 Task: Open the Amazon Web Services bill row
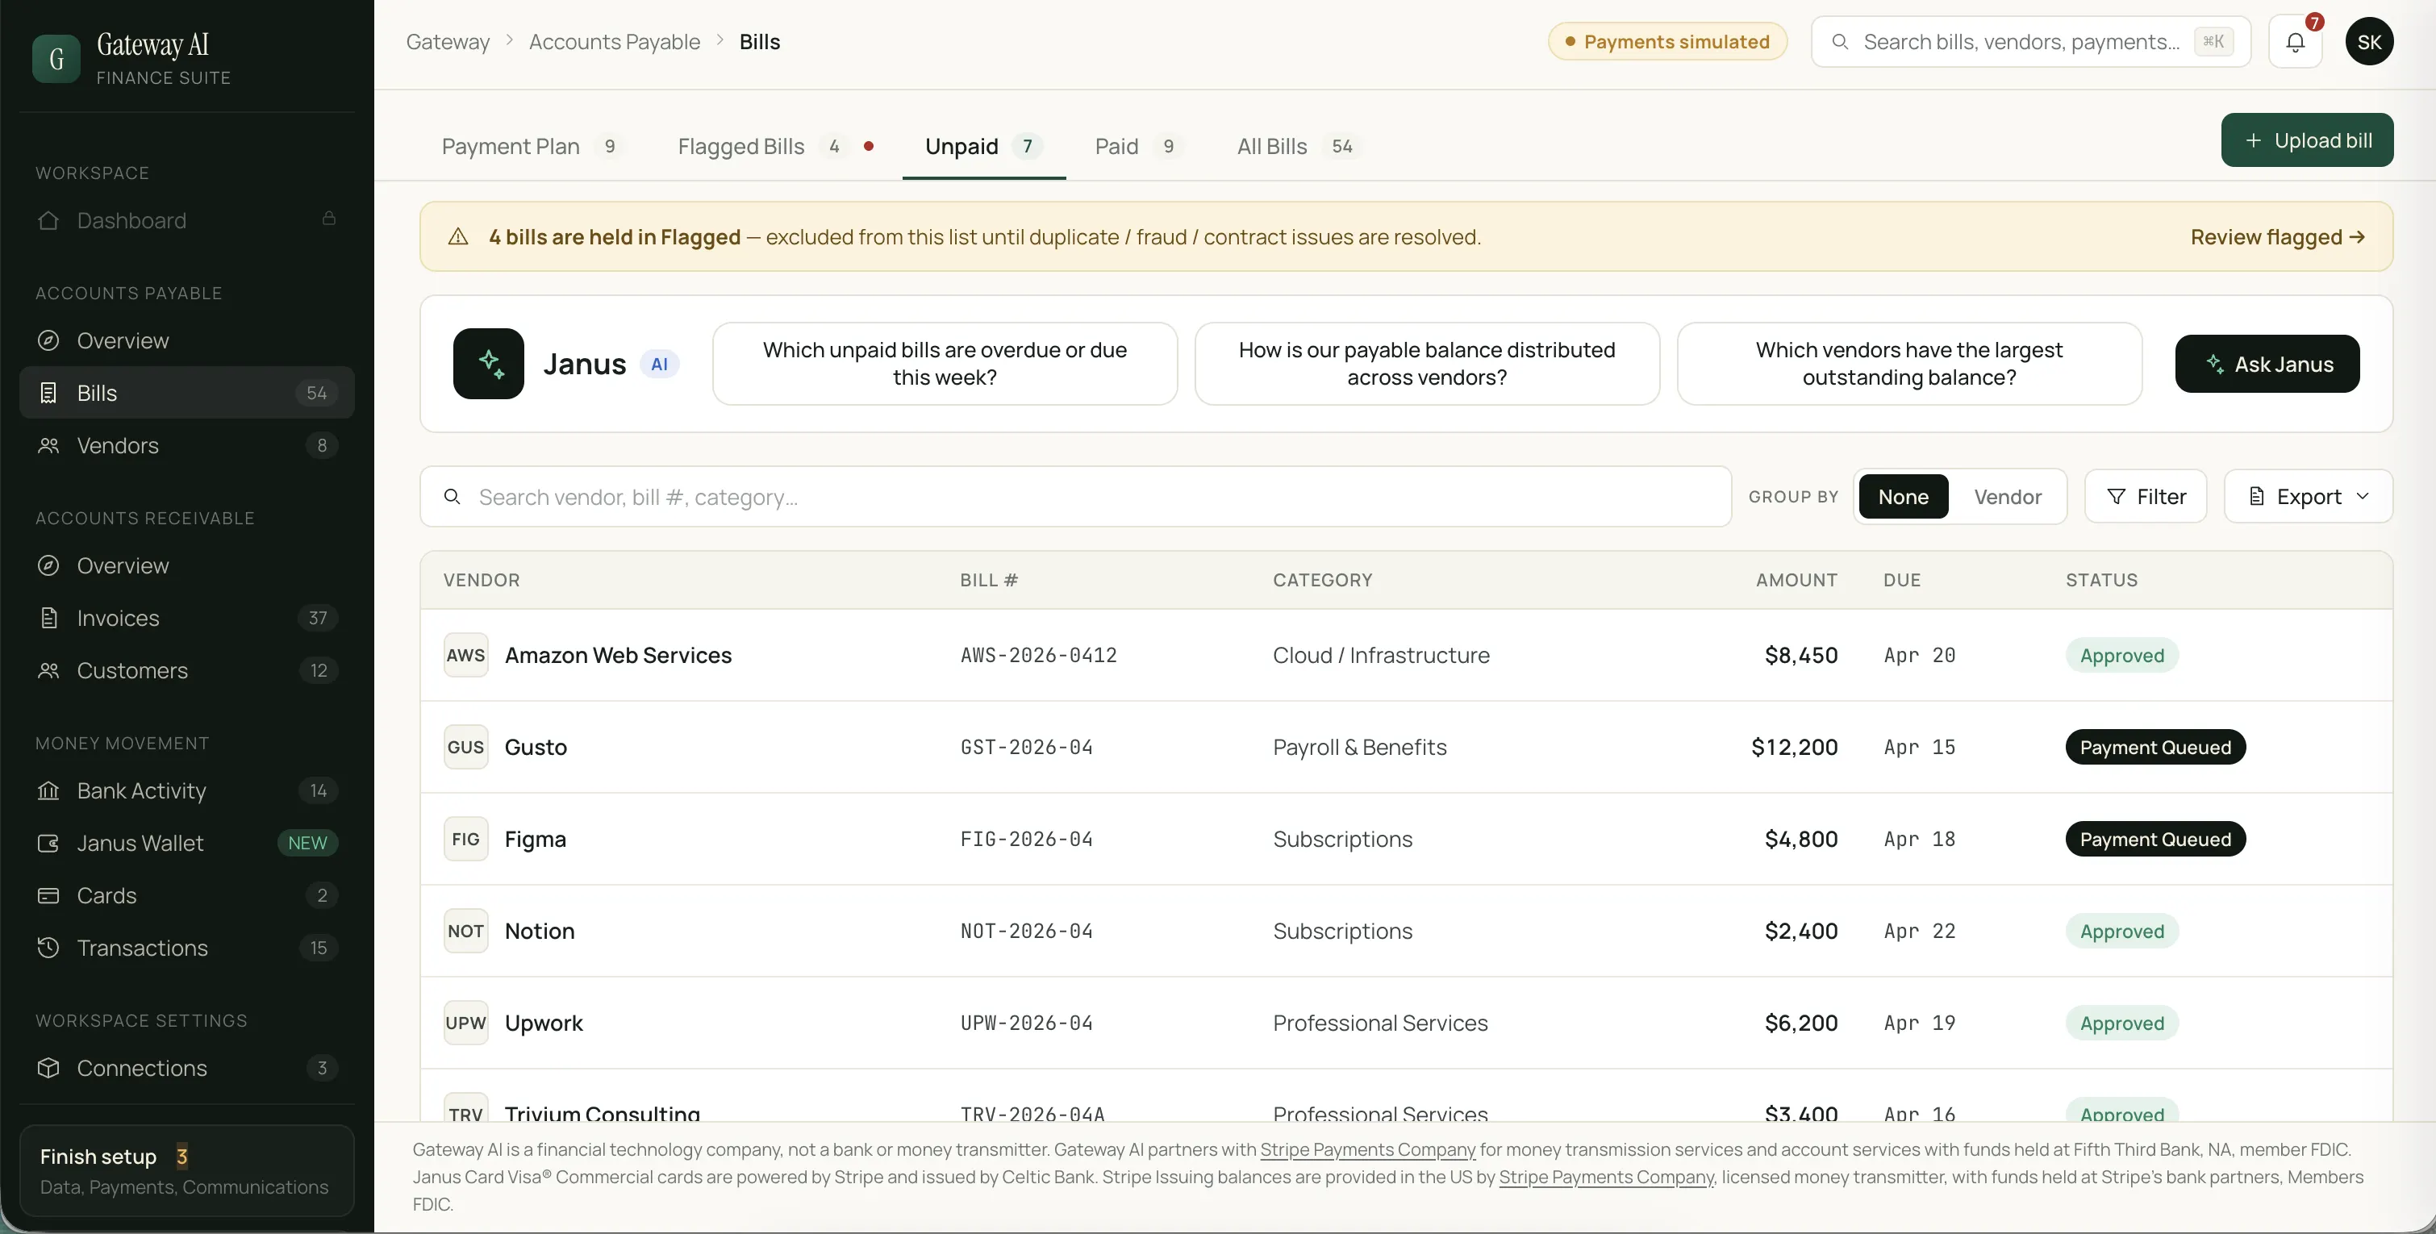[x=1406, y=655]
